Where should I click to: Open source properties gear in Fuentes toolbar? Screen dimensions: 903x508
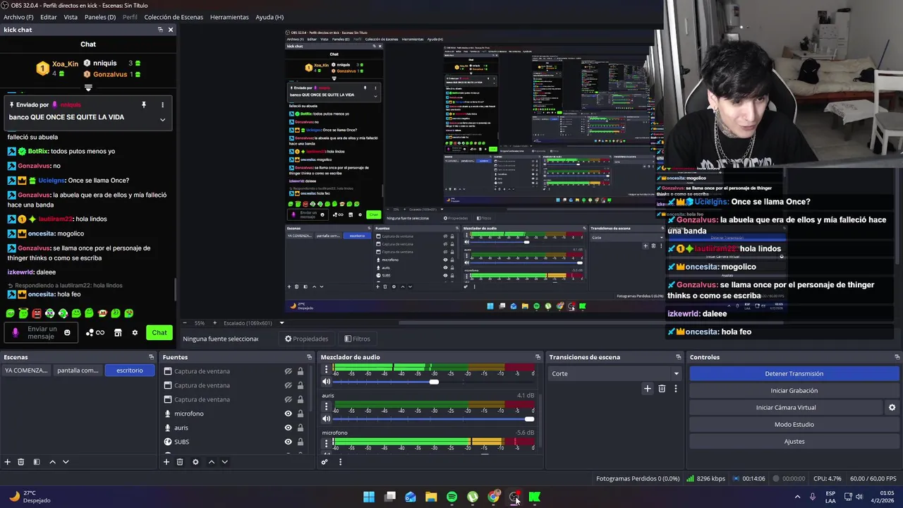click(195, 462)
